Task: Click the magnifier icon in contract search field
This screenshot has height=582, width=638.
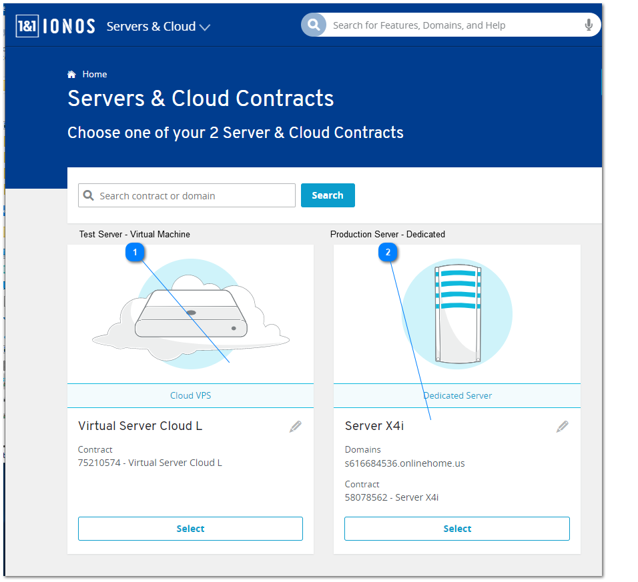Action: [x=88, y=195]
